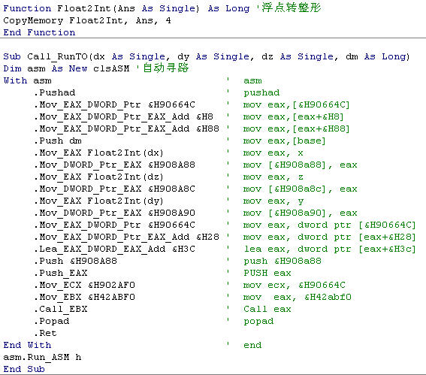Click the comment 'mov eax,[base]'
This screenshot has width=426, height=375.
point(285,141)
